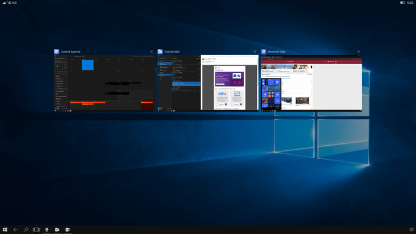Close the Outlook Agenda task card
This screenshot has height=234, width=416.
[x=151, y=52]
